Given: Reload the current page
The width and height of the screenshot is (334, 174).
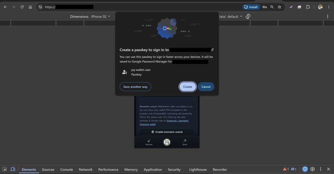Looking at the screenshot, I should pyautogui.click(x=22, y=7).
